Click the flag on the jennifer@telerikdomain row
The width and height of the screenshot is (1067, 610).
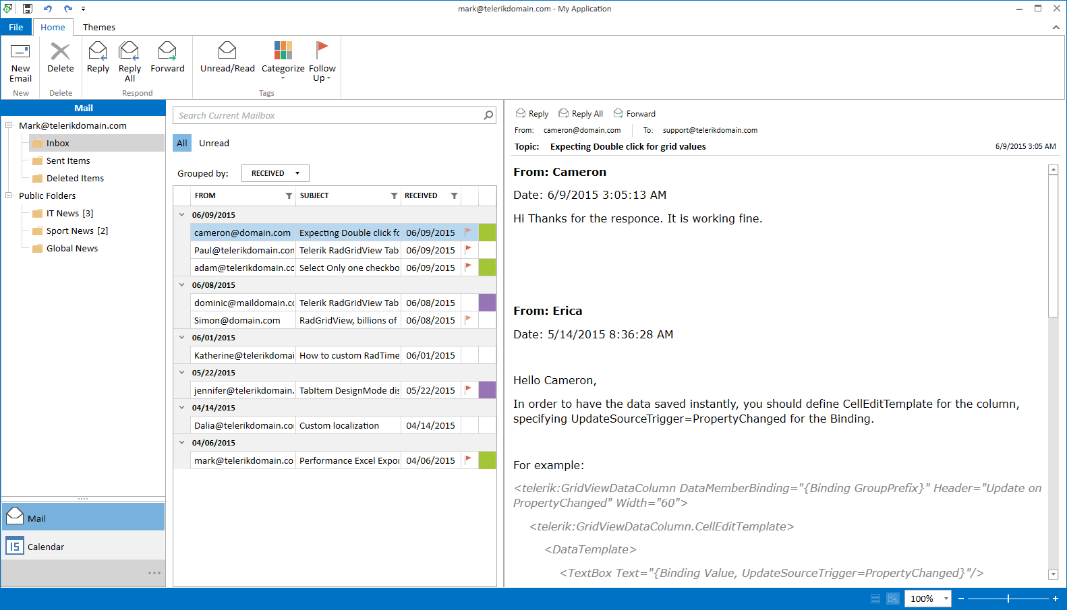coord(469,390)
